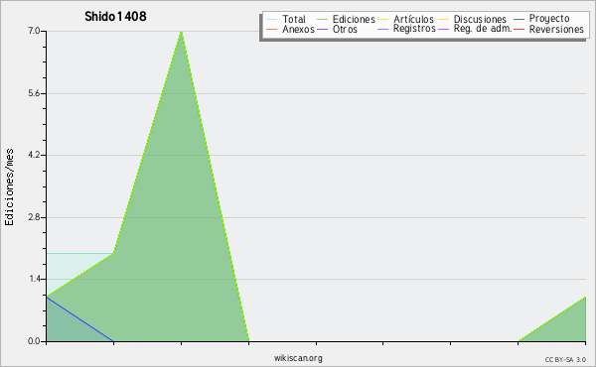Screen dimensions: 596x367
Task: Click the 0.0 y-axis value
Action: pos(34,341)
